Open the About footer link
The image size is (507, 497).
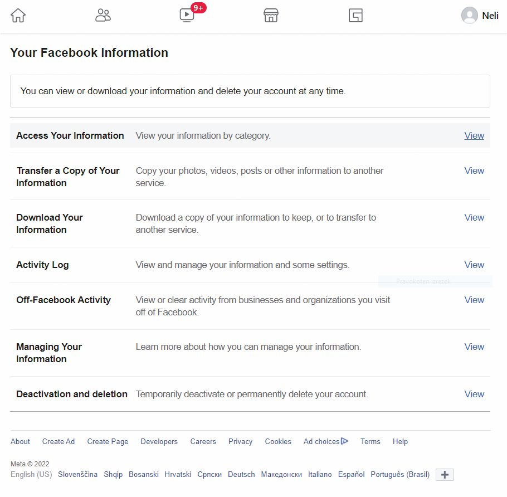20,441
